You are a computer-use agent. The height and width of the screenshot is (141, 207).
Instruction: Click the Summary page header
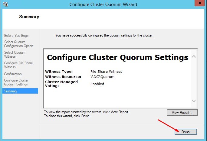pos(29,17)
